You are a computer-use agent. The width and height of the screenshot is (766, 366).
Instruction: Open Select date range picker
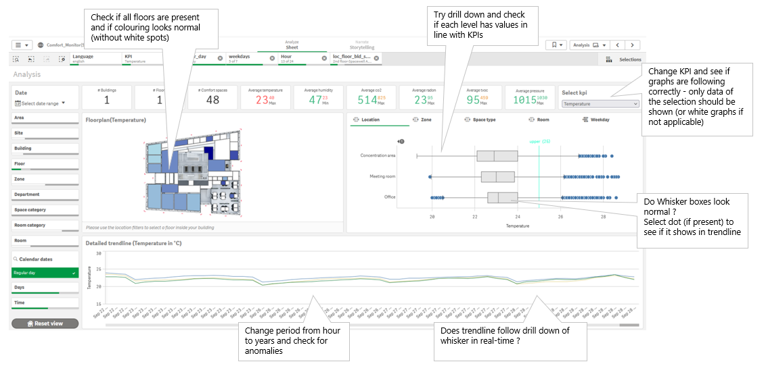39,103
